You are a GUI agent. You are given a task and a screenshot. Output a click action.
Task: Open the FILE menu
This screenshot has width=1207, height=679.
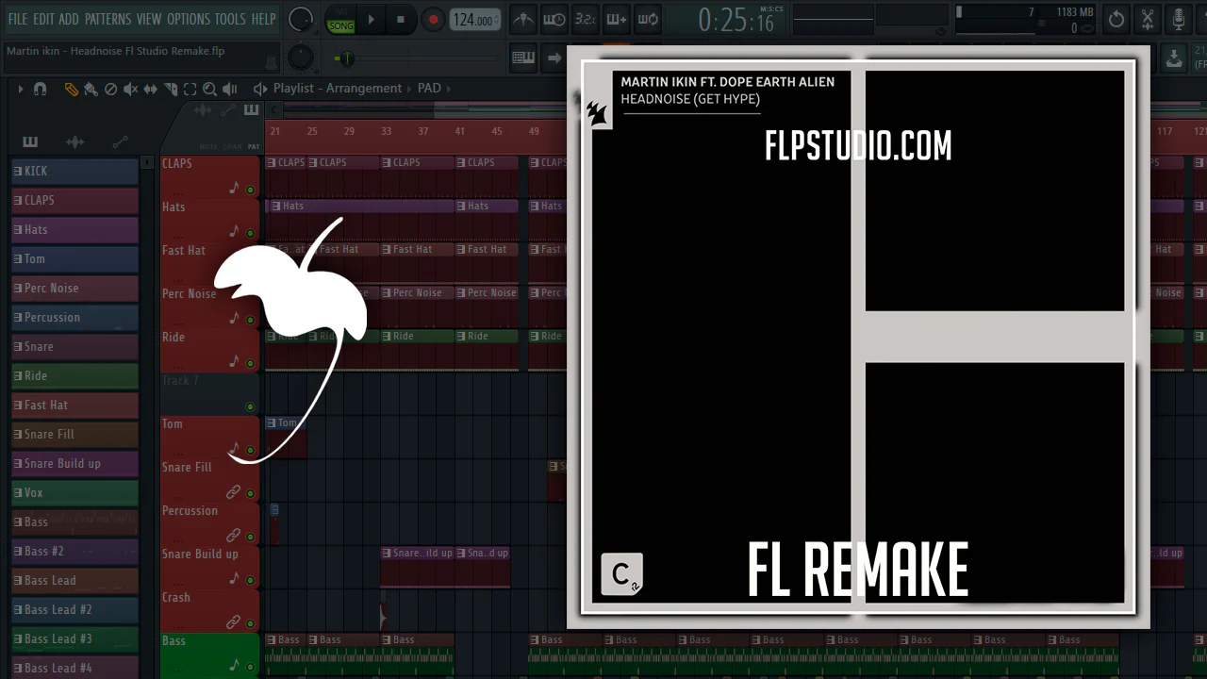tap(17, 19)
